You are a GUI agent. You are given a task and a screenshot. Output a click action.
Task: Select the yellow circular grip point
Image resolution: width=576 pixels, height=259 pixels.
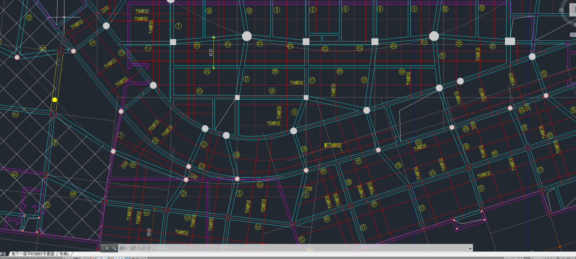55,100
